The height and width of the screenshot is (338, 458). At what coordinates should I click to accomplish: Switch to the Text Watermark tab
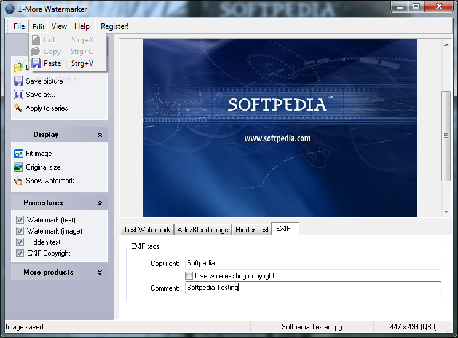(x=147, y=230)
